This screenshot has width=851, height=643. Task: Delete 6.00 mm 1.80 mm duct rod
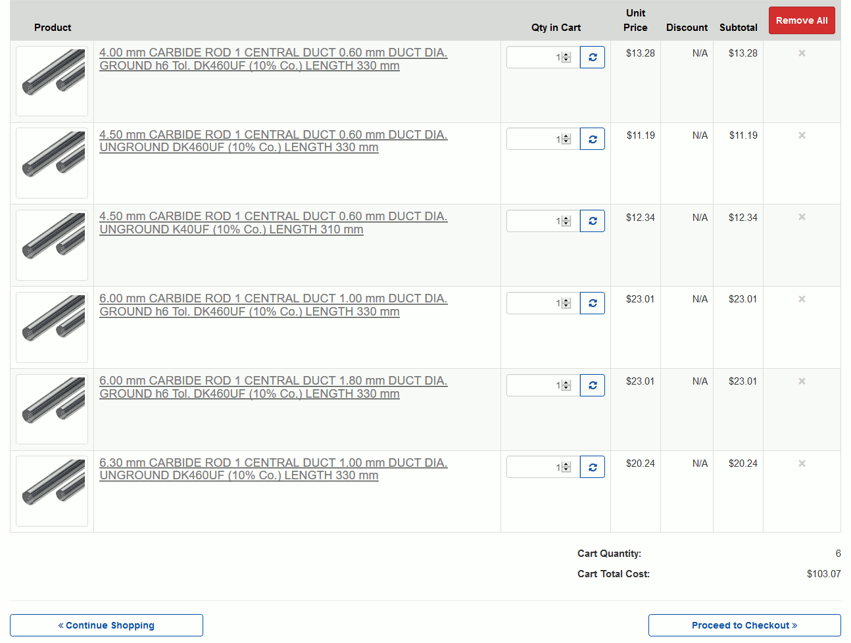802,381
